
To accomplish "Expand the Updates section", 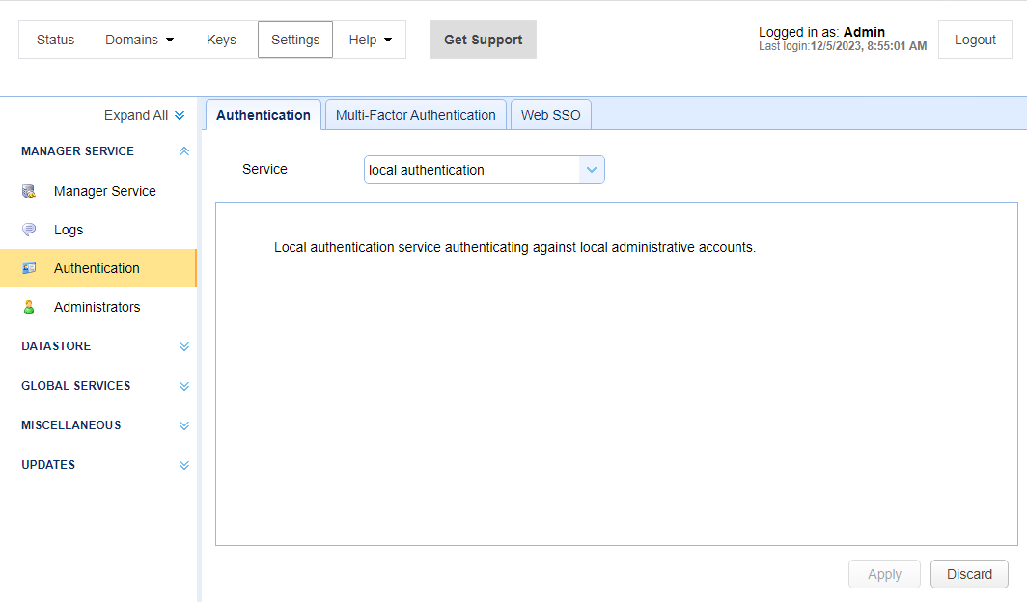I will pos(184,465).
